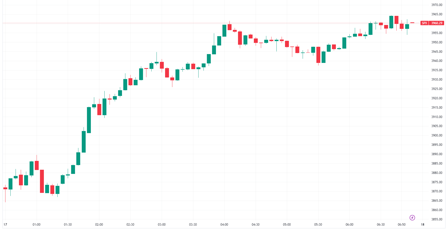The width and height of the screenshot is (448, 229).
Task: Click date label 17 on time axis
Action: (5, 225)
